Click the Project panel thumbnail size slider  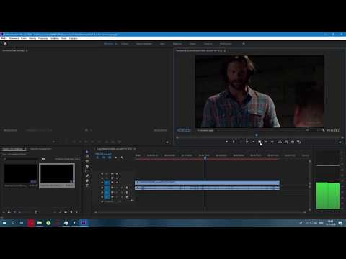(25, 212)
